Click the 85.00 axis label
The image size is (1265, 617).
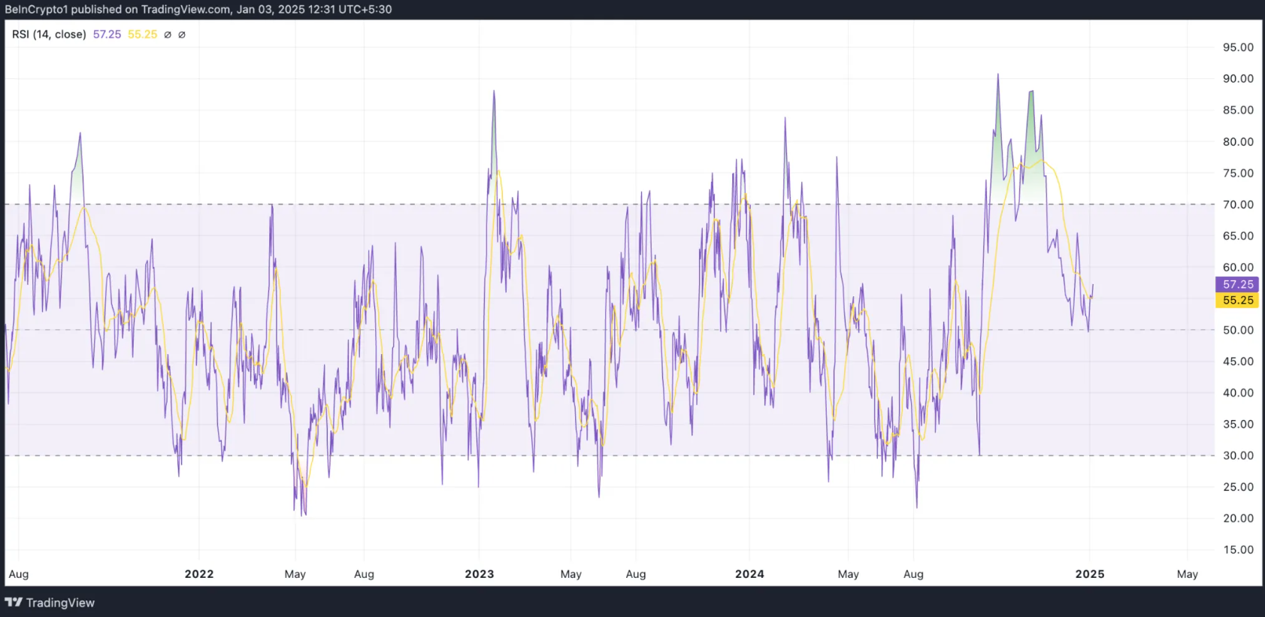[x=1238, y=110]
